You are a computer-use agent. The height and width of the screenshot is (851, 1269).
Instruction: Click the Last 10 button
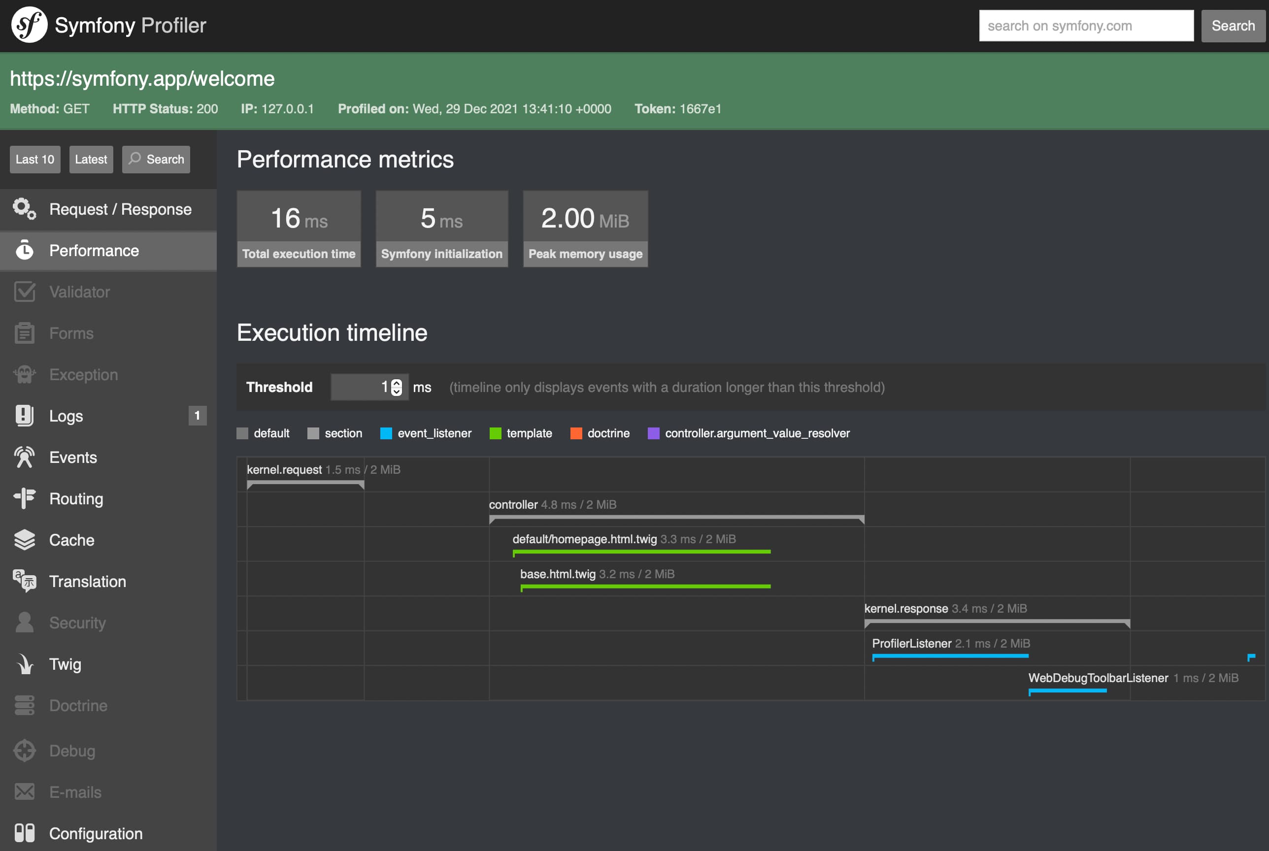[x=34, y=159]
